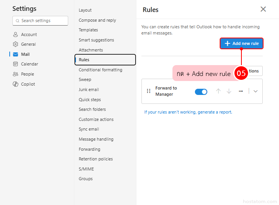This screenshot has width=279, height=205.
Task: Open Layout mail settings
Action: pyautogui.click(x=85, y=10)
